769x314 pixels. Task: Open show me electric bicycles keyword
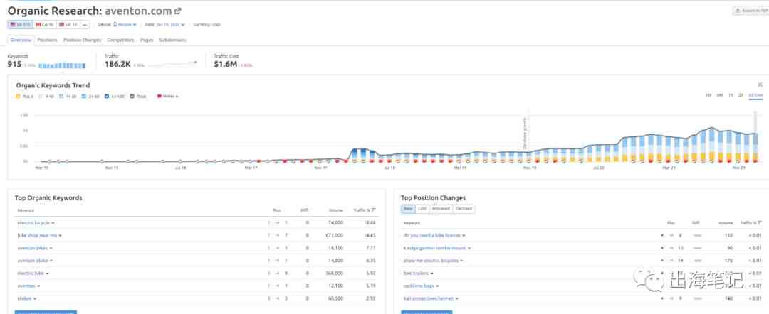[x=431, y=261]
